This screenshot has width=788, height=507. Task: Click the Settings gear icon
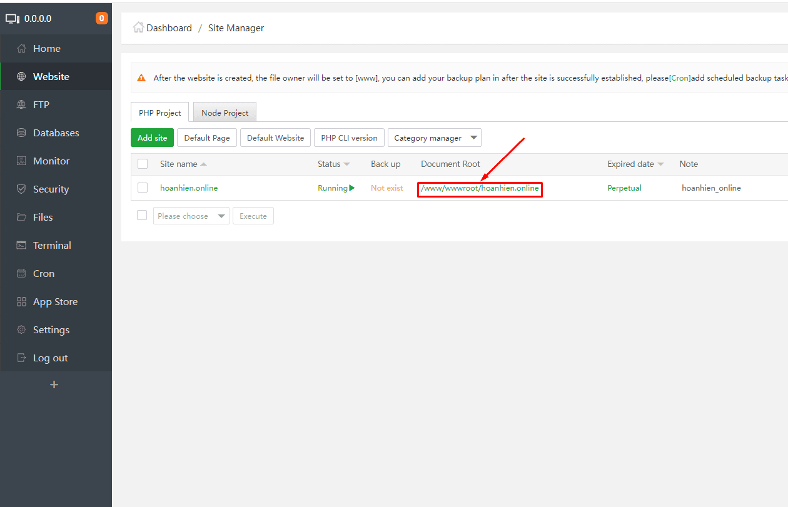pos(21,330)
